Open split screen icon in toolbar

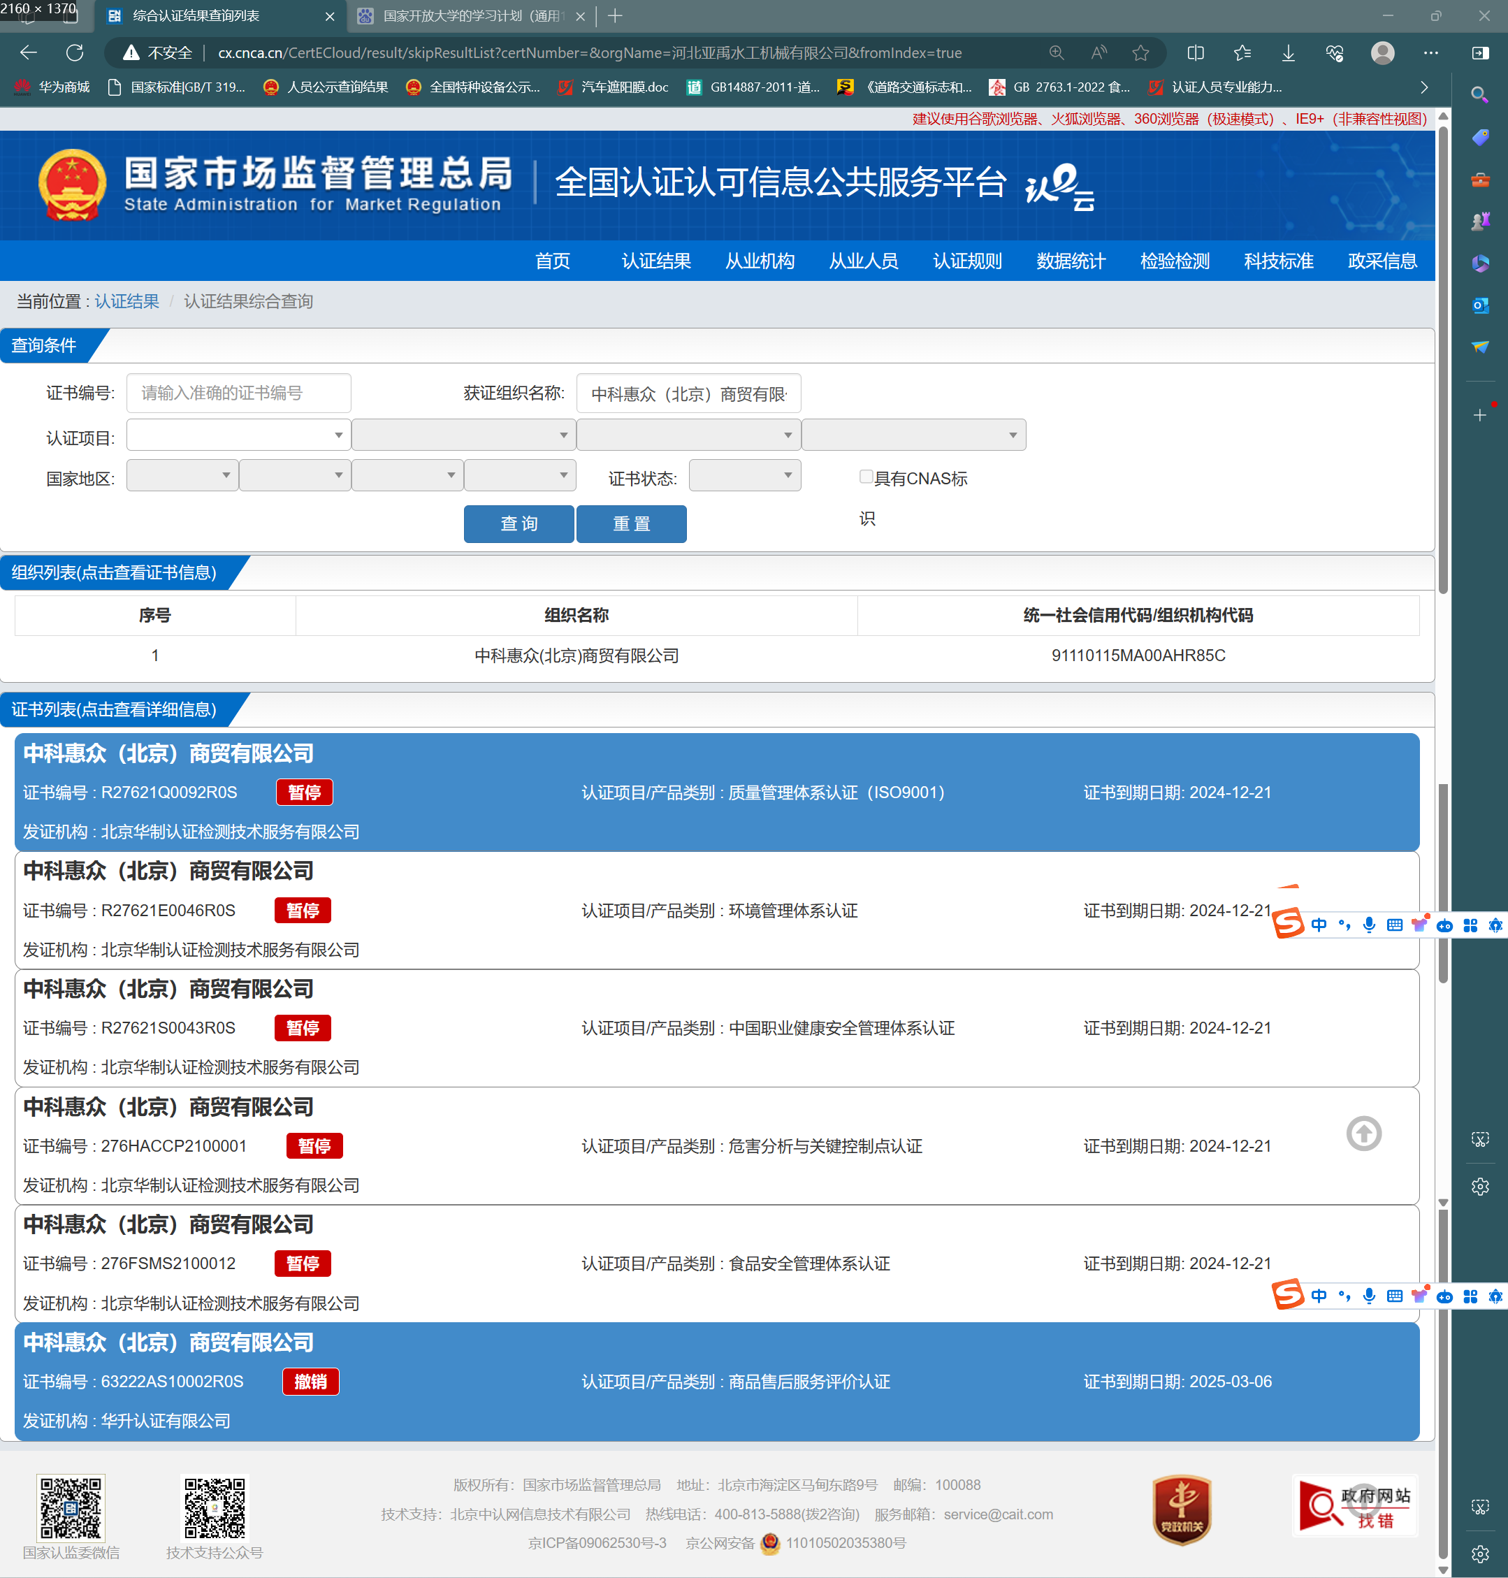tap(1196, 53)
